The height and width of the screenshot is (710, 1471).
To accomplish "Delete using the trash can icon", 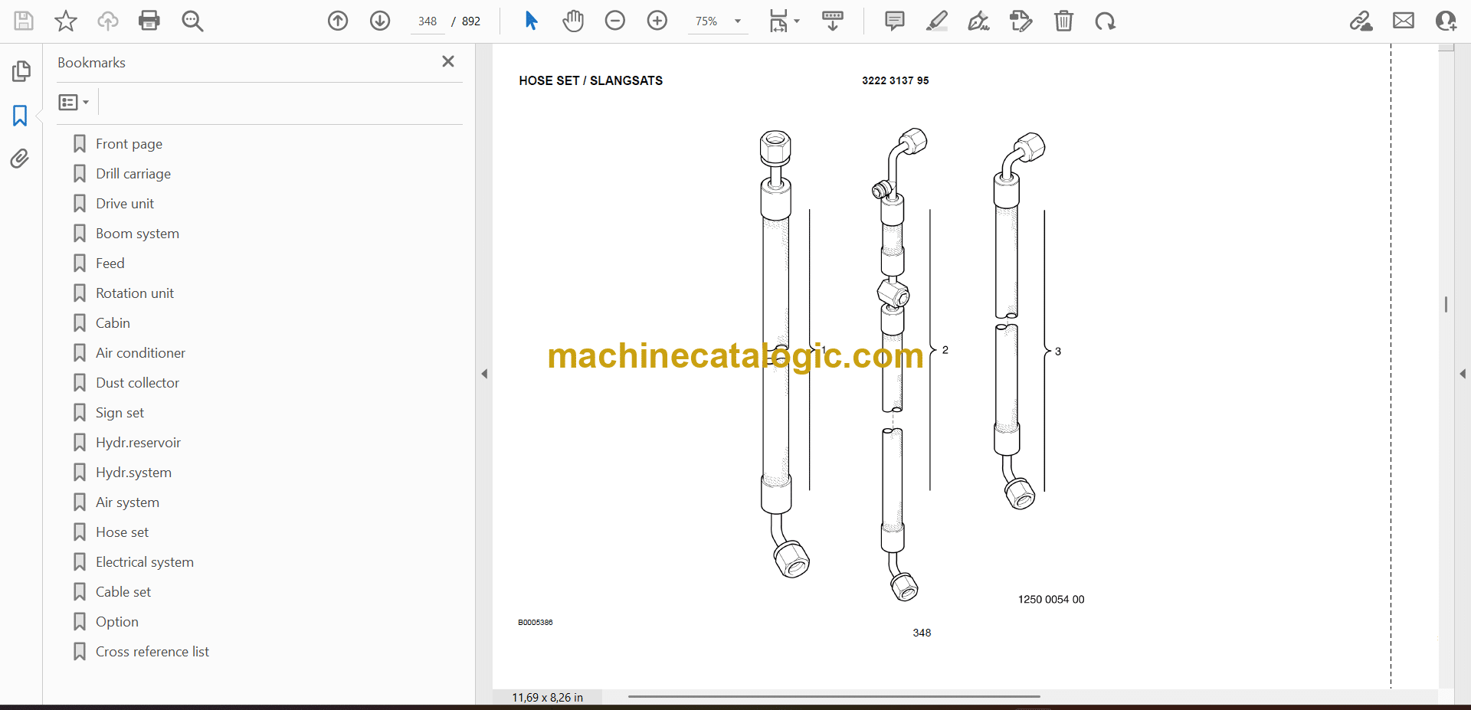I will [x=1063, y=21].
